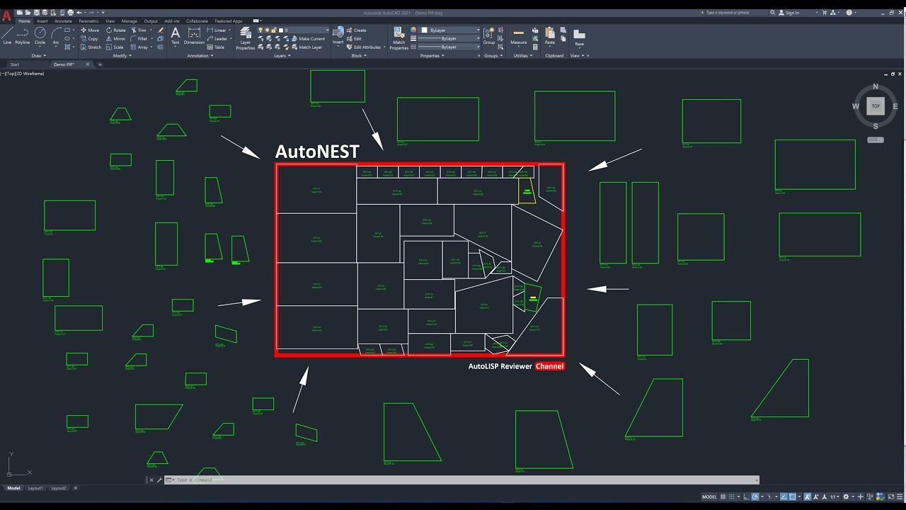The height and width of the screenshot is (510, 906).
Task: Open Layer Properties manager
Action: [245, 38]
